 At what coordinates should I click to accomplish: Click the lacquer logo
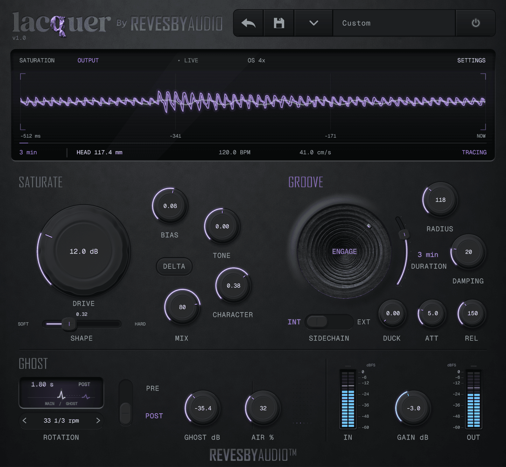coord(61,24)
